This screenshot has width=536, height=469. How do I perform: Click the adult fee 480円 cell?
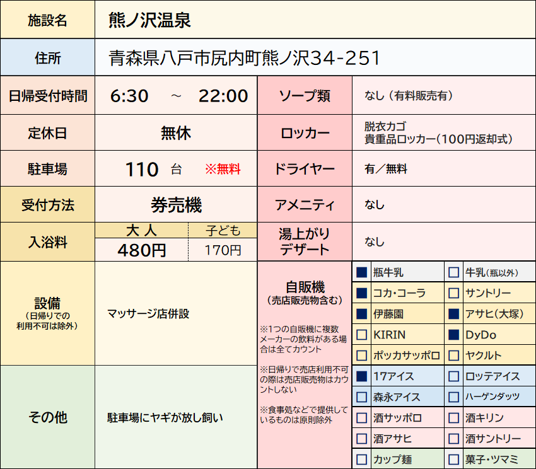(142, 250)
